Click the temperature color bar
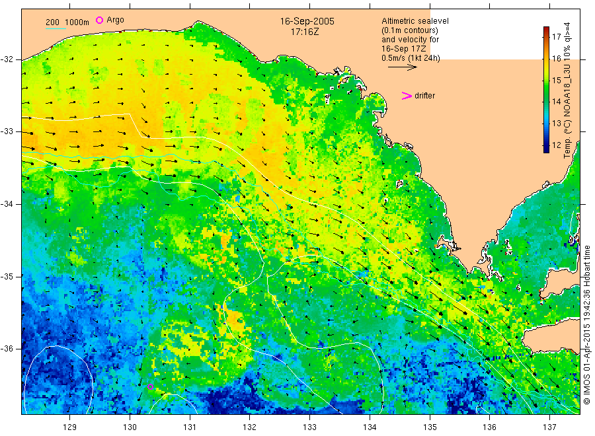The image size is (595, 436). pyautogui.click(x=546, y=89)
